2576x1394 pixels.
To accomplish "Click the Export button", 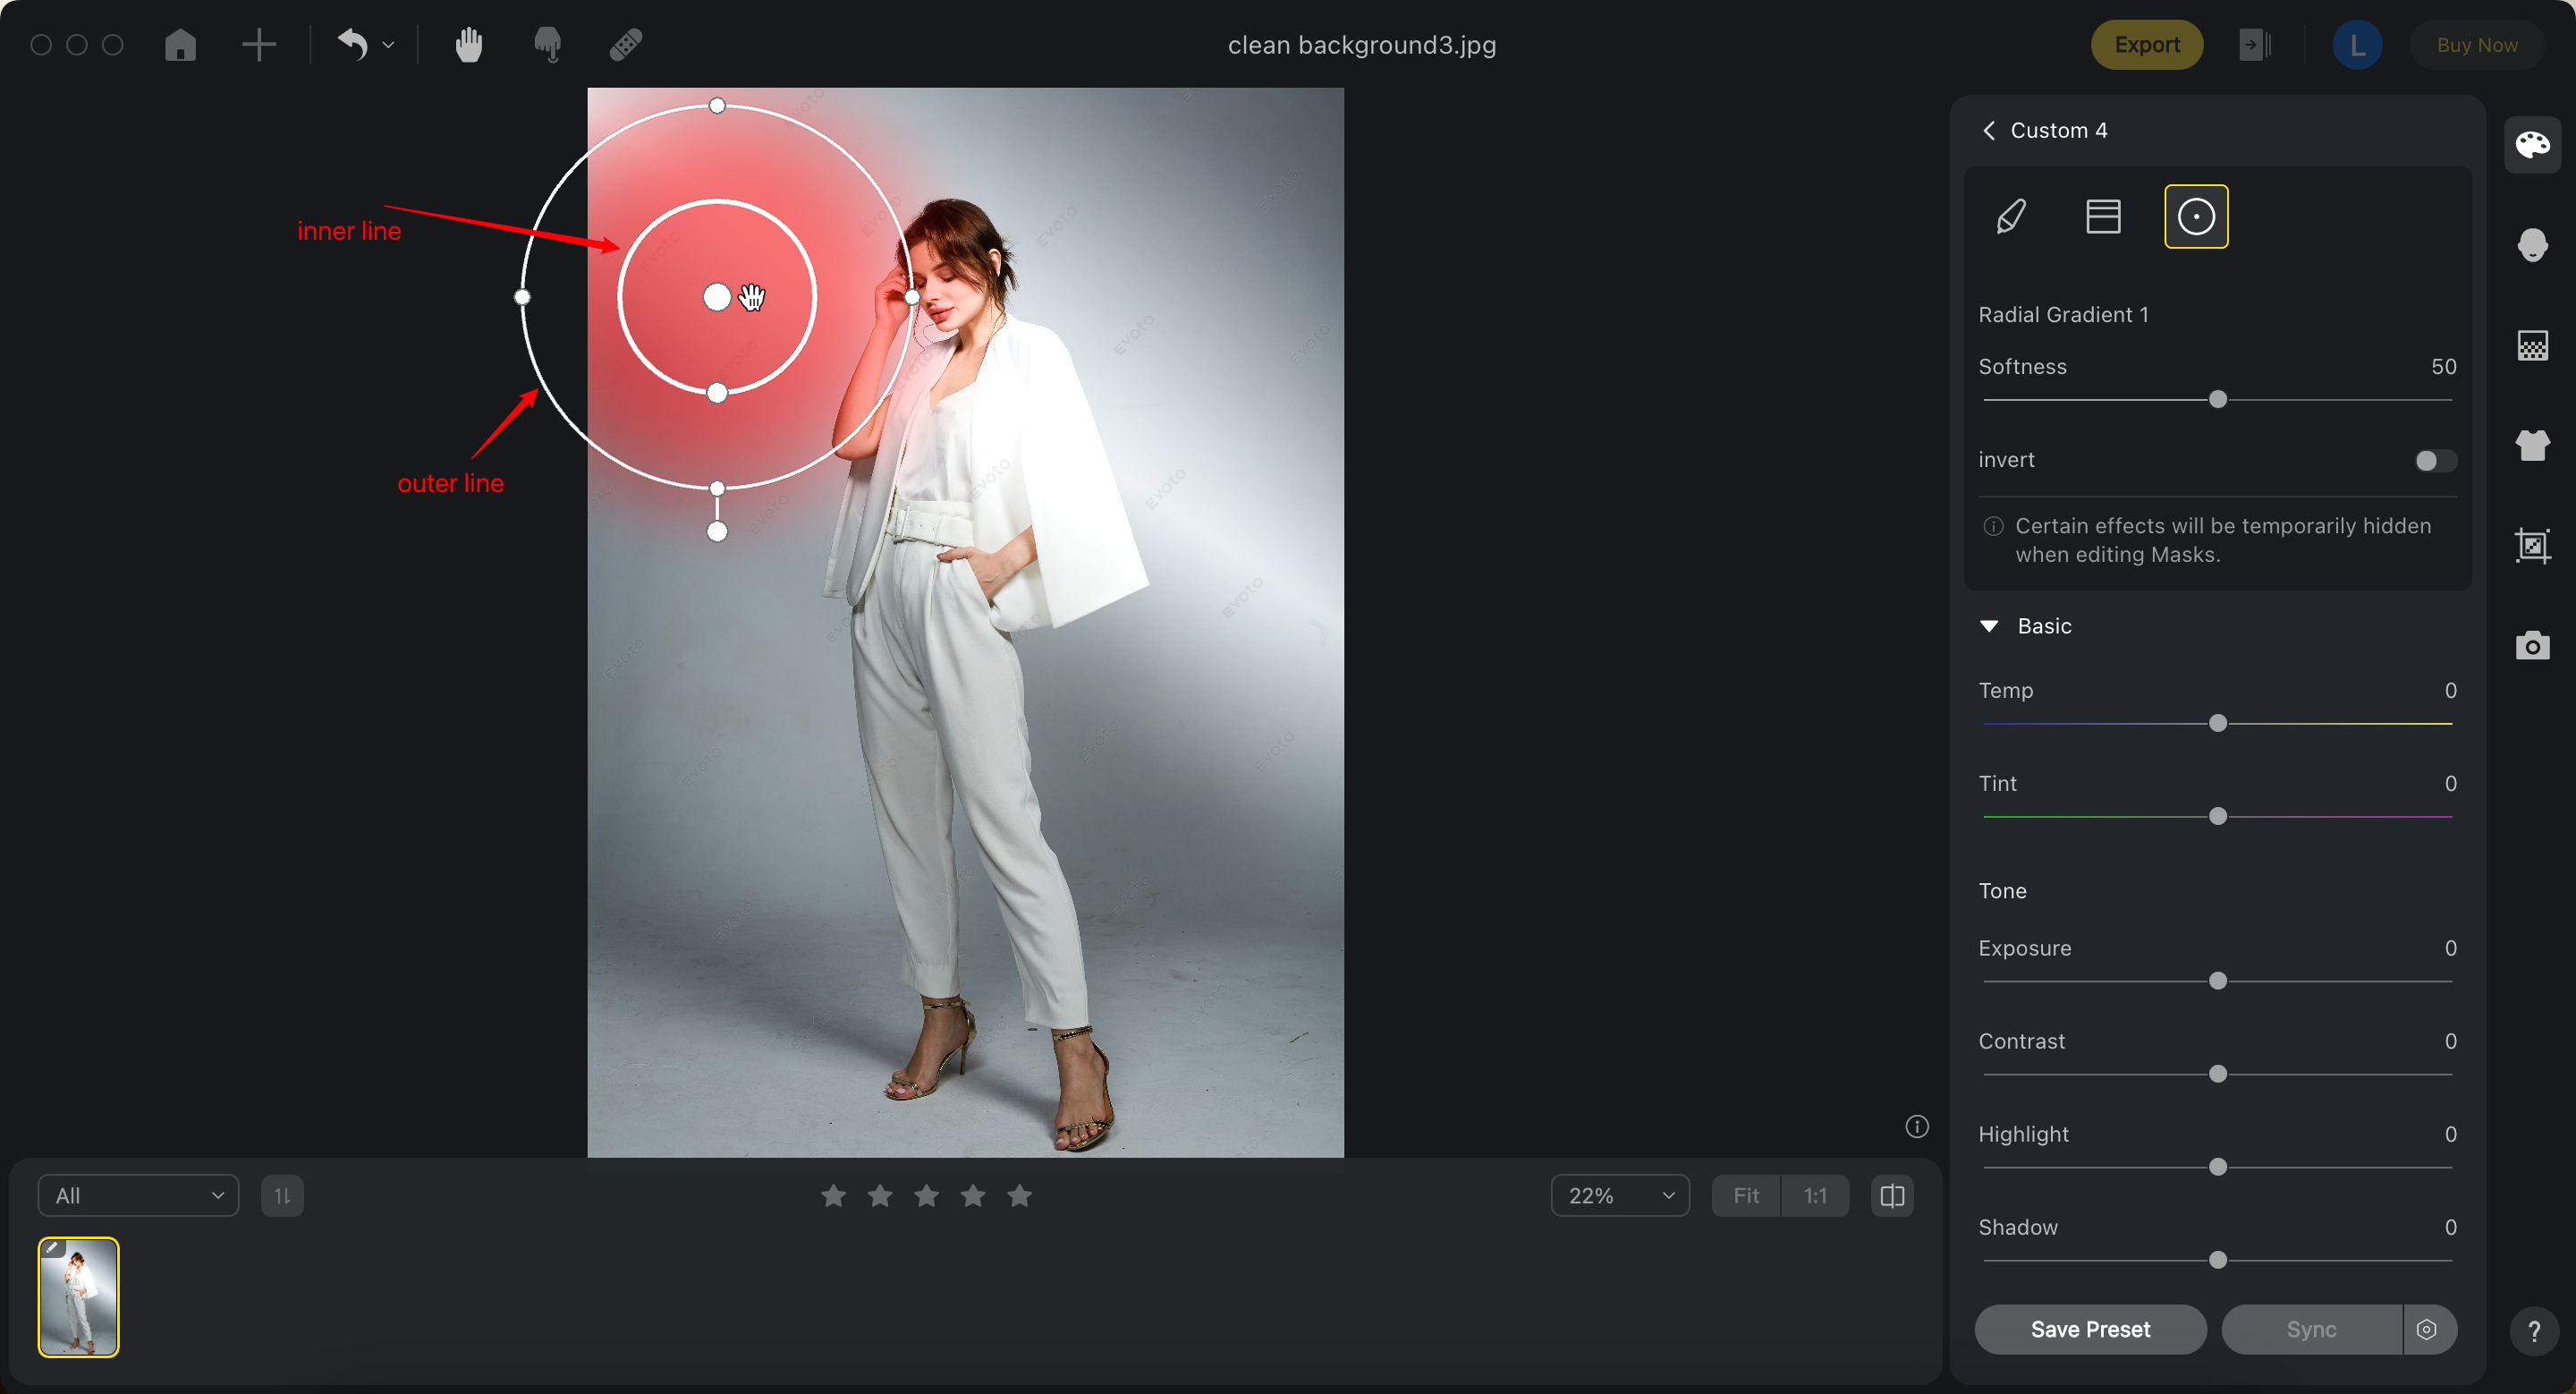I will (2146, 45).
